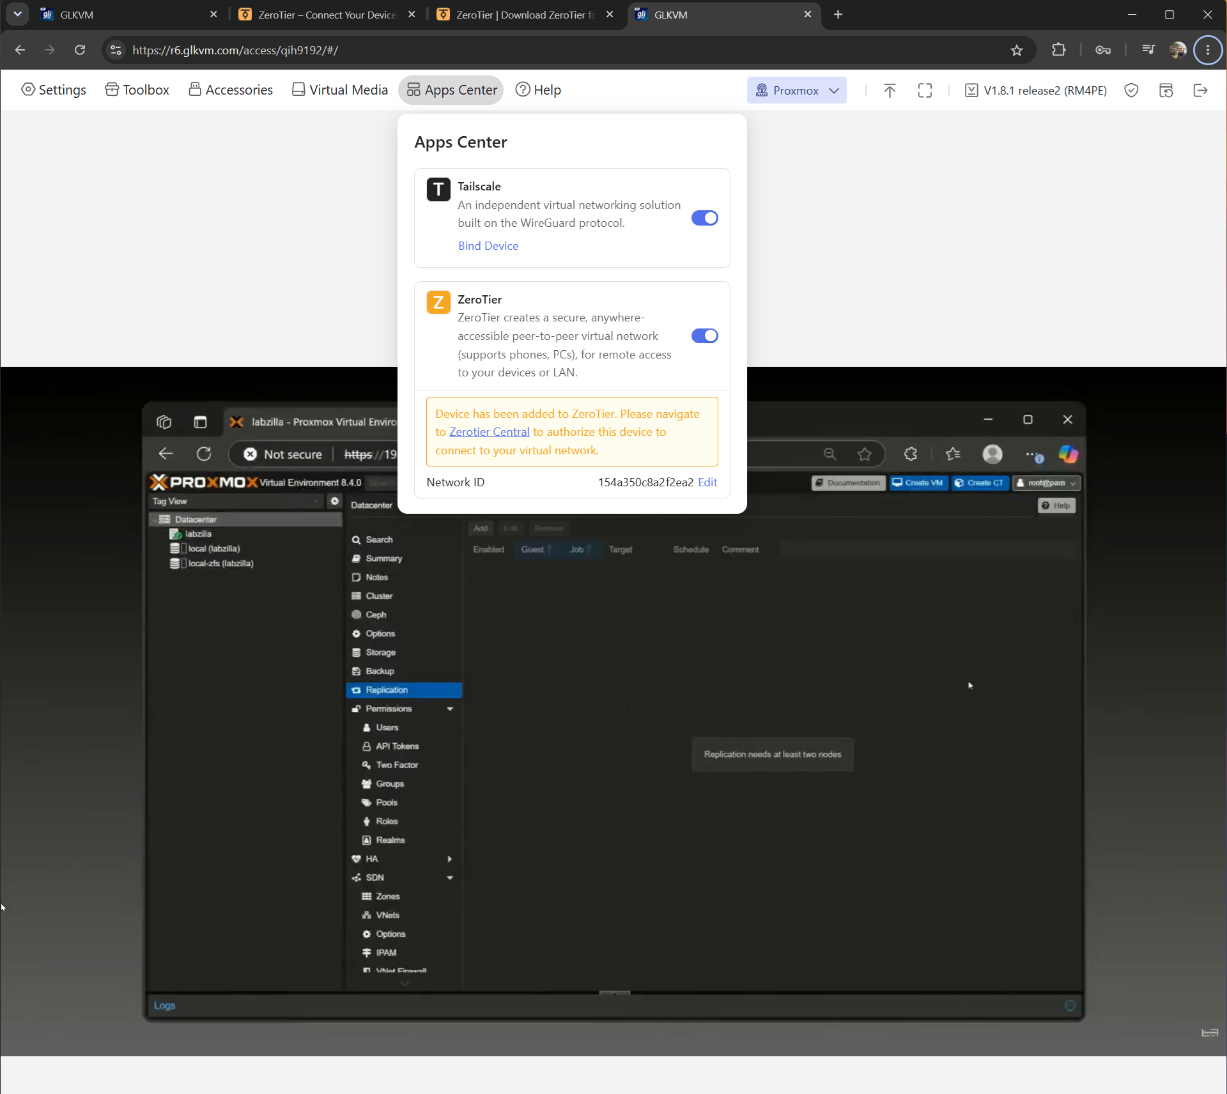Open the Chrome three-dot menu
The image size is (1227, 1094).
point(1208,50)
